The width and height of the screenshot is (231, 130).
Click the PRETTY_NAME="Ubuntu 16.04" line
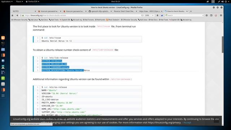pyautogui.click(x=57, y=103)
